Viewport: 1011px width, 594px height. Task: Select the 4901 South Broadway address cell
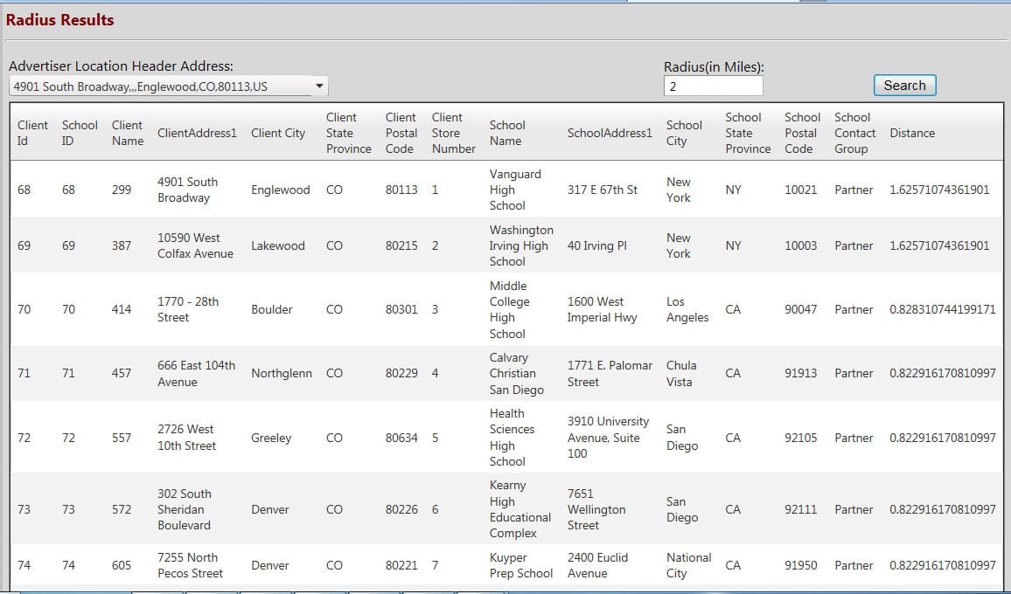tap(188, 190)
